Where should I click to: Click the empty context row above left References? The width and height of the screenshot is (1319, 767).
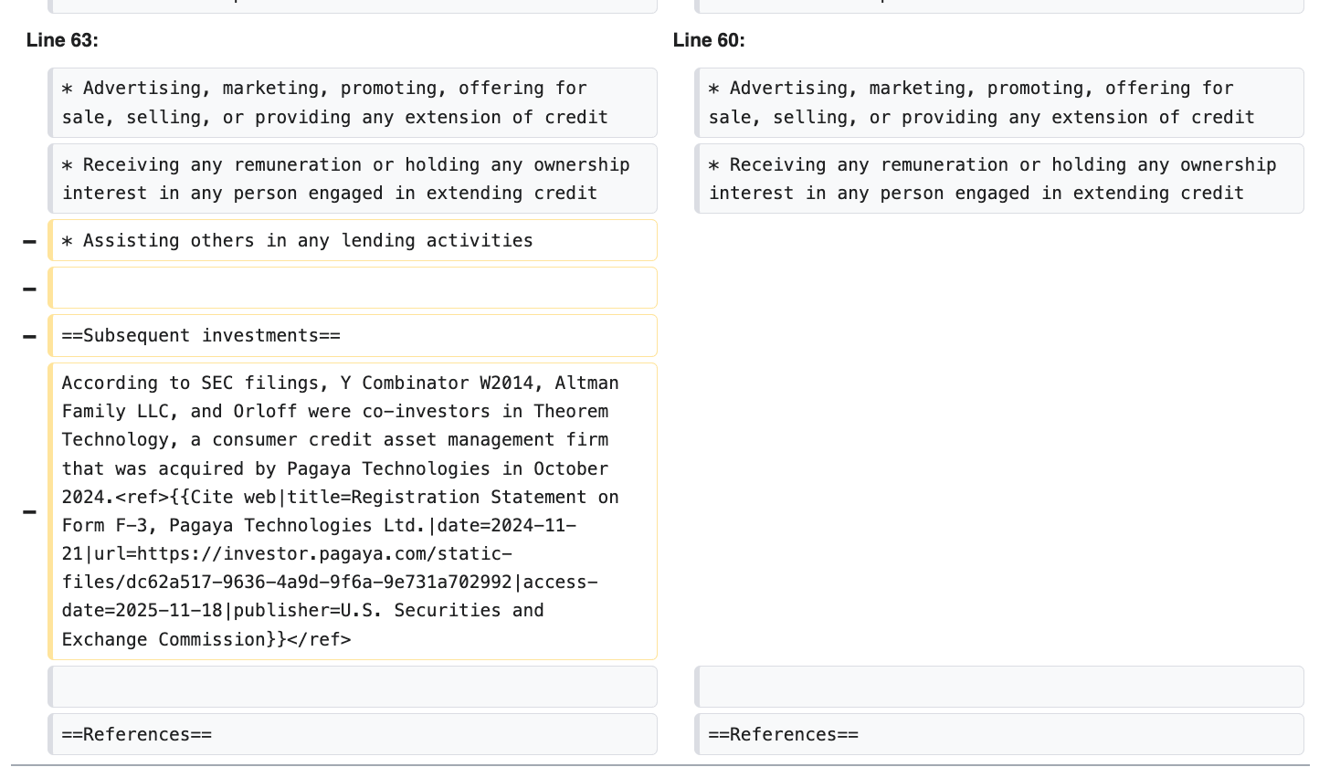pyautogui.click(x=353, y=687)
